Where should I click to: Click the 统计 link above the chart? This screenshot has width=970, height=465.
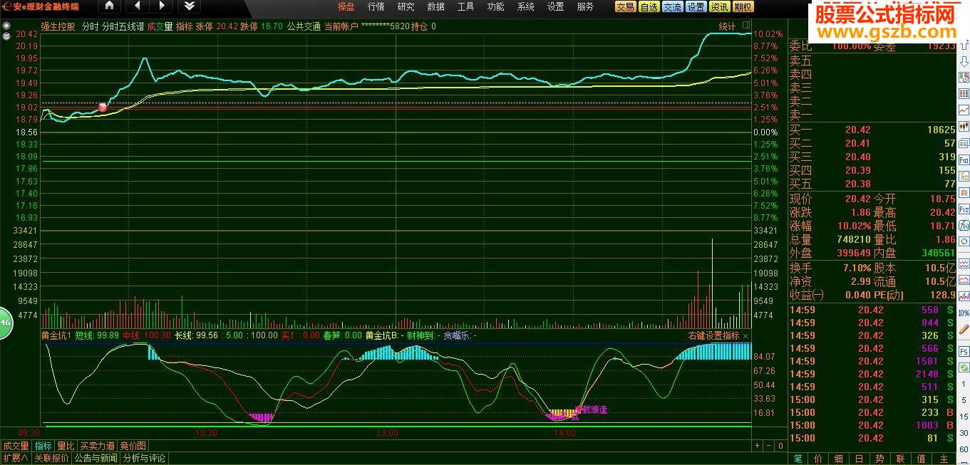point(727,26)
